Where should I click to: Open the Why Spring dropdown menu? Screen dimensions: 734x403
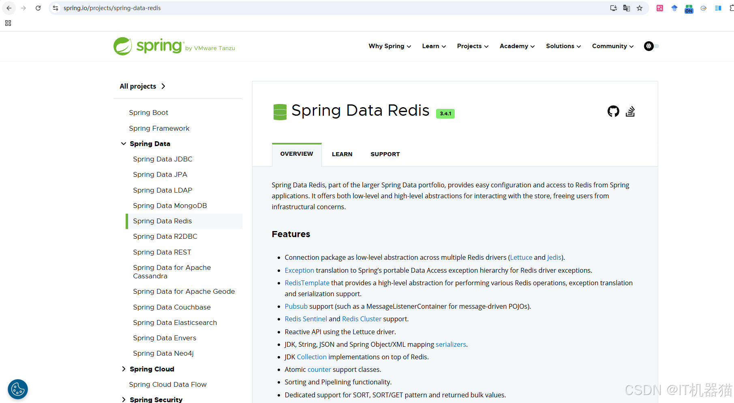coord(390,46)
